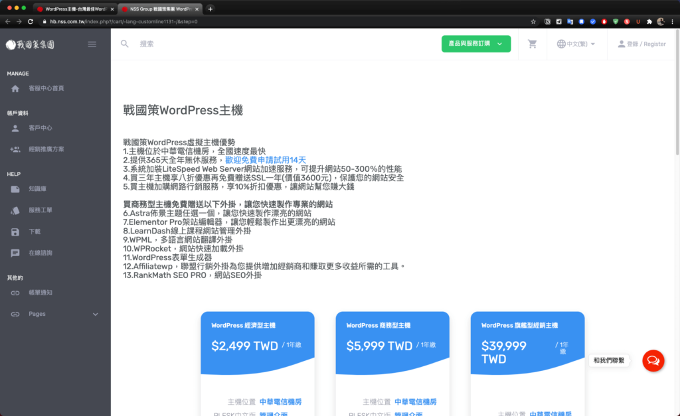Click the padlock site info icon

[44, 21]
